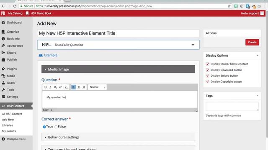Select True as correct answer
Image resolution: width=268 pixels, height=150 pixels.
(x=44, y=127)
